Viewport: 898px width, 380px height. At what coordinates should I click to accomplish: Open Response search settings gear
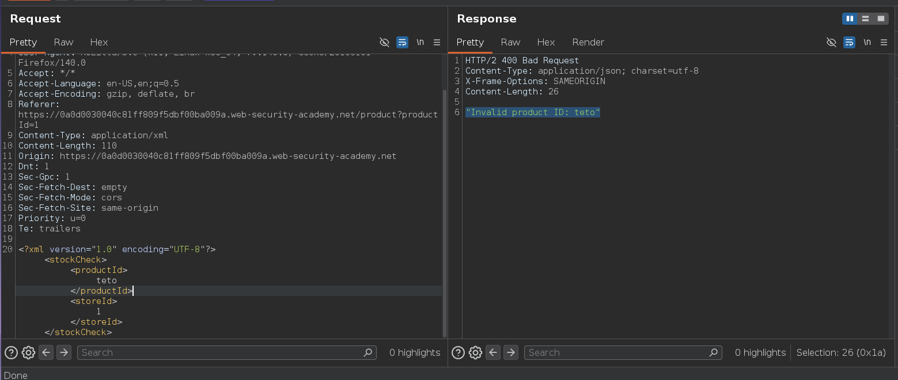[x=475, y=352]
